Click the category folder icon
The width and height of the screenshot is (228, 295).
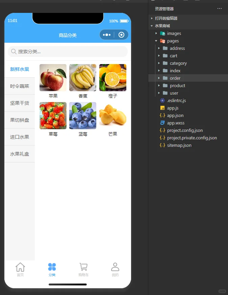(165, 63)
